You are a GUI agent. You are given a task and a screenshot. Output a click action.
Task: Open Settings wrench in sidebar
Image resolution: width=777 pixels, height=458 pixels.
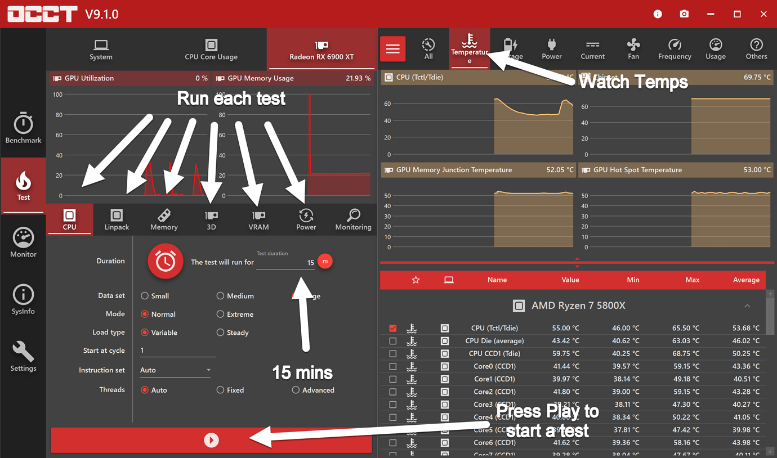[x=23, y=356]
